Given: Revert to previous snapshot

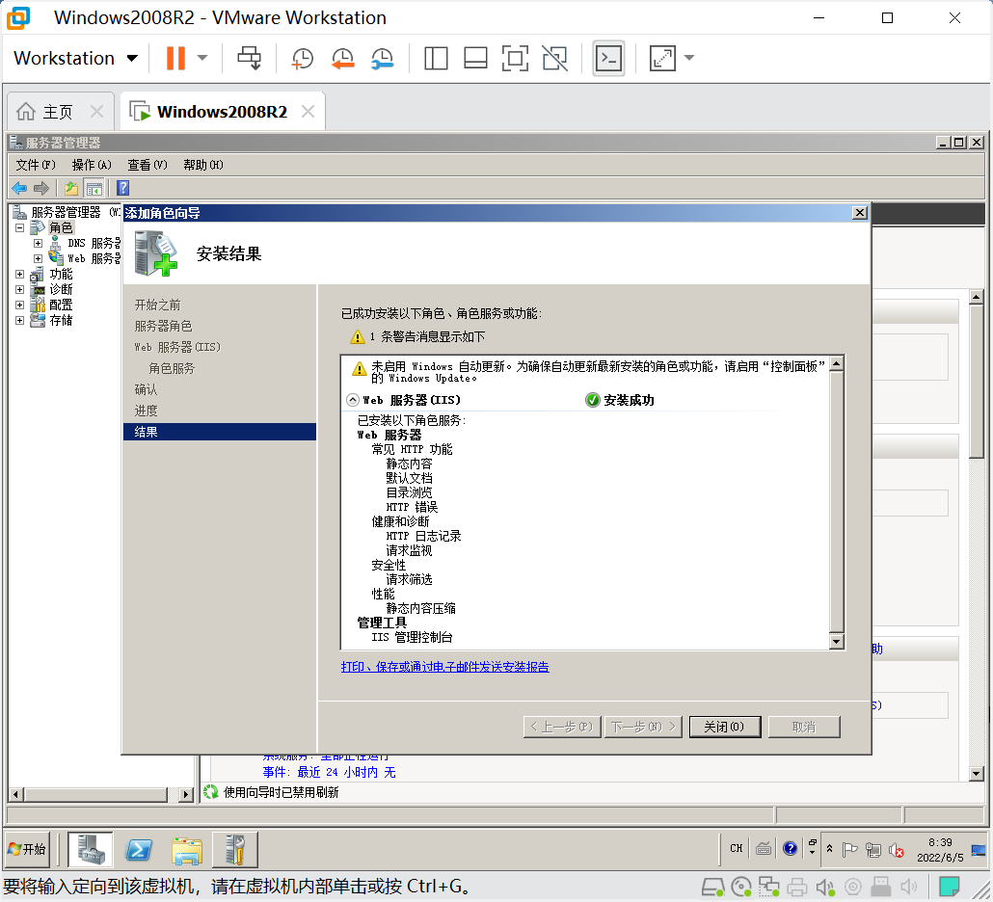Looking at the screenshot, I should (342, 58).
